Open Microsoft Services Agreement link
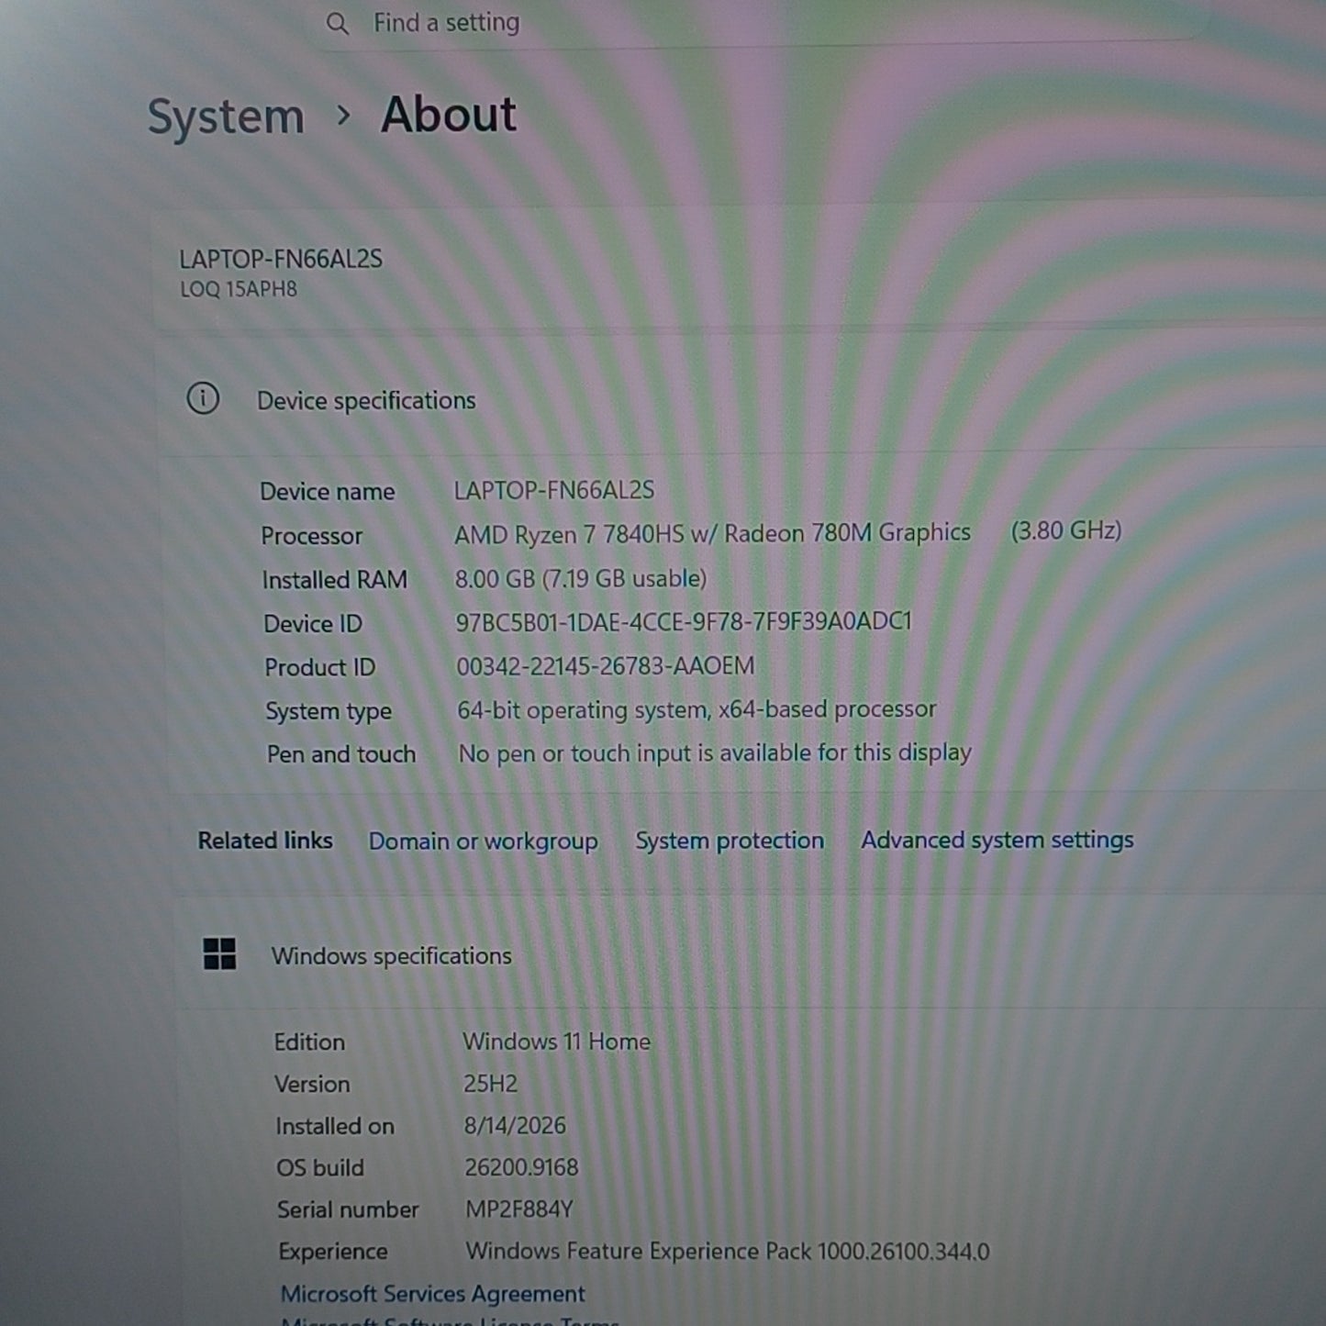Screen dimensions: 1326x1326 click(x=433, y=1294)
